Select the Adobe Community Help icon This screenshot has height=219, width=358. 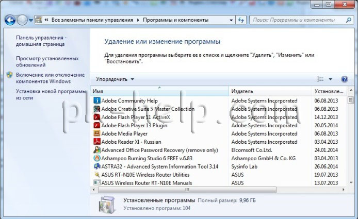(97, 100)
